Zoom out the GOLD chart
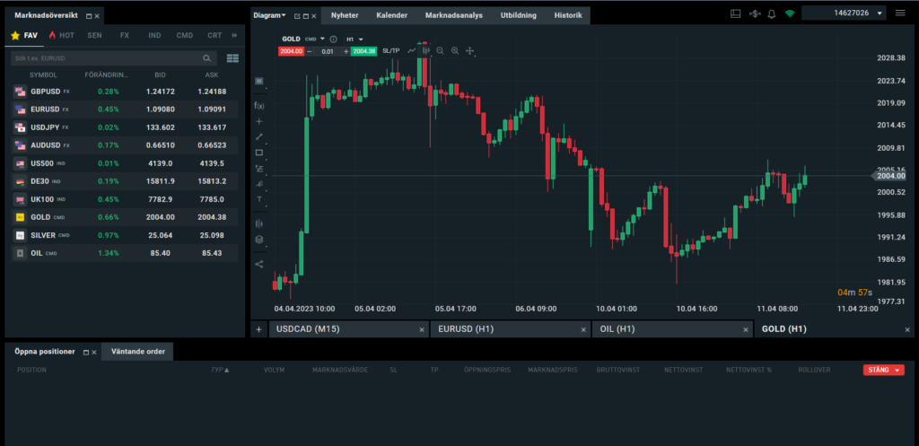This screenshot has height=446, width=919. (x=440, y=51)
